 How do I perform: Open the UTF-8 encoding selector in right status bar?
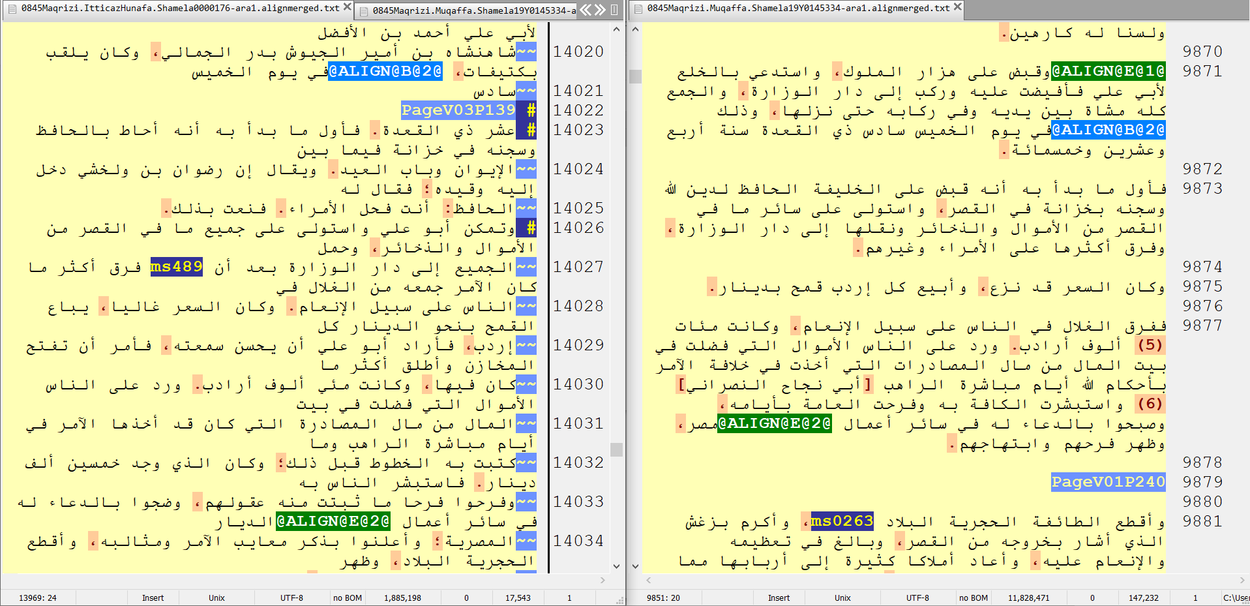pos(917,598)
